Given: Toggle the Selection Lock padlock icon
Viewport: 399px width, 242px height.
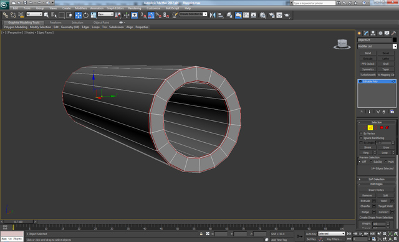Looking at the screenshot, I should 201,234.
